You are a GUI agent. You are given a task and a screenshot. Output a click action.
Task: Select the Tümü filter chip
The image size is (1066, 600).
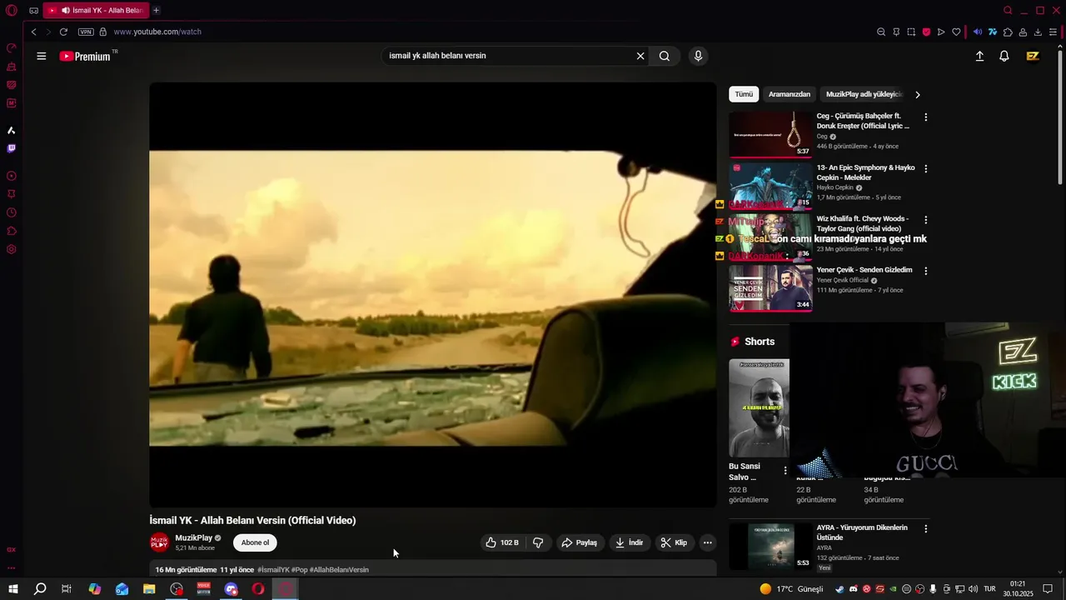[744, 94]
